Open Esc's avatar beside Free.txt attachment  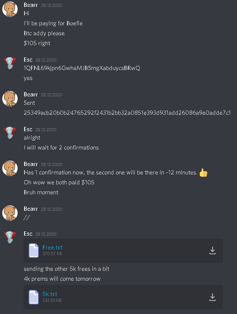click(10, 238)
